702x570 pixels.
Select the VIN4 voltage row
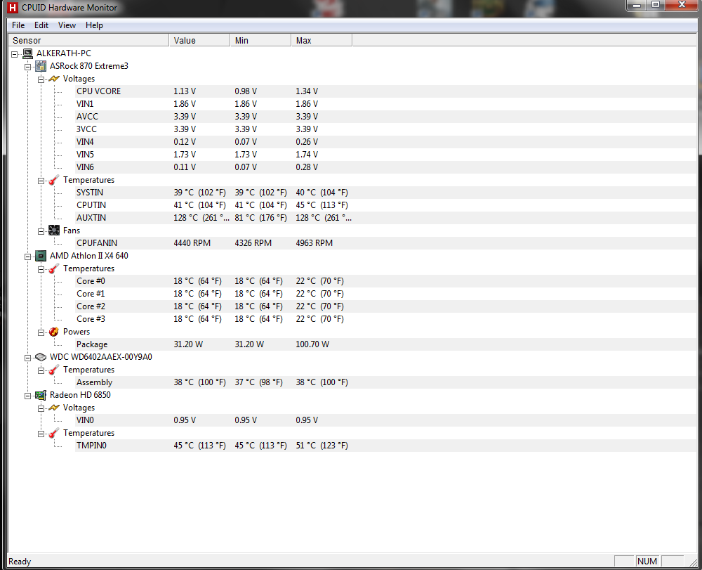pos(386,142)
